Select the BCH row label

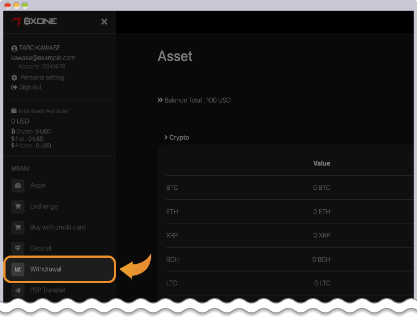[172, 259]
